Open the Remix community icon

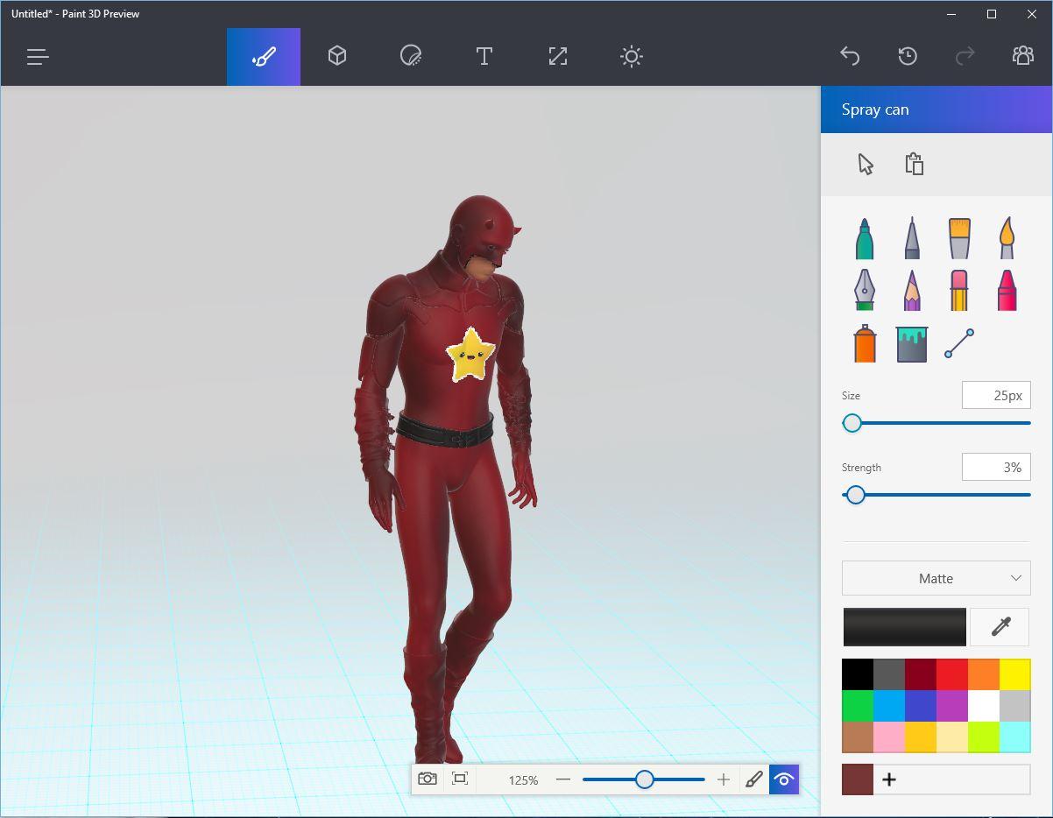click(x=1022, y=56)
